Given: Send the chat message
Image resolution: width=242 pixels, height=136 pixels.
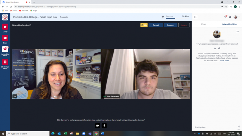Looking at the screenshot, I should pyautogui.click(x=239, y=127).
